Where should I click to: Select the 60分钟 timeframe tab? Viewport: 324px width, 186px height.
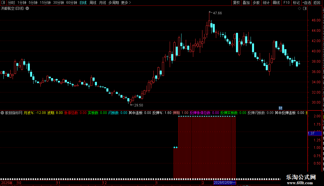tap(71, 3)
